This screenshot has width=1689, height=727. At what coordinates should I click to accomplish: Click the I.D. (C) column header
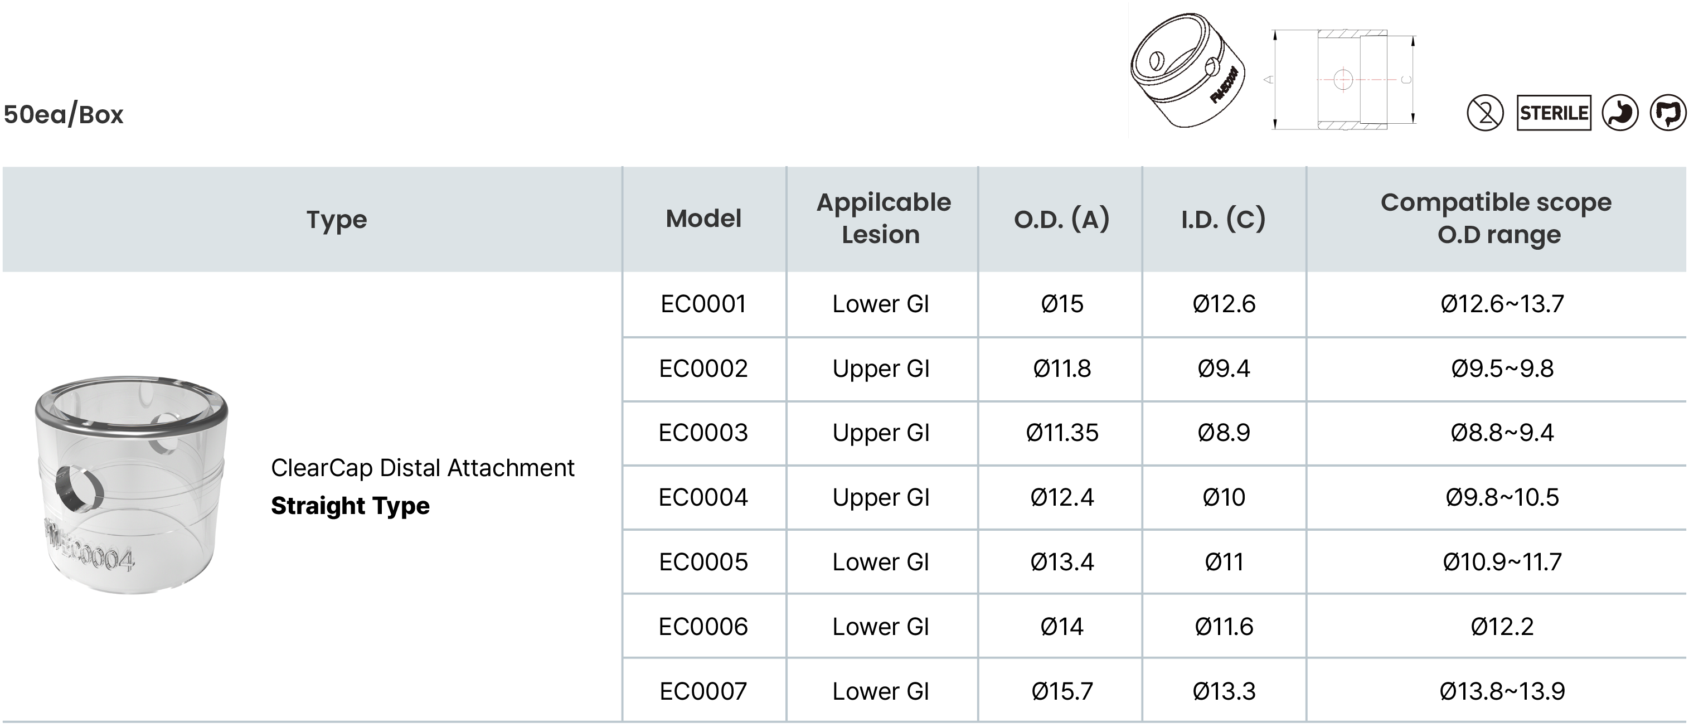tap(1224, 219)
